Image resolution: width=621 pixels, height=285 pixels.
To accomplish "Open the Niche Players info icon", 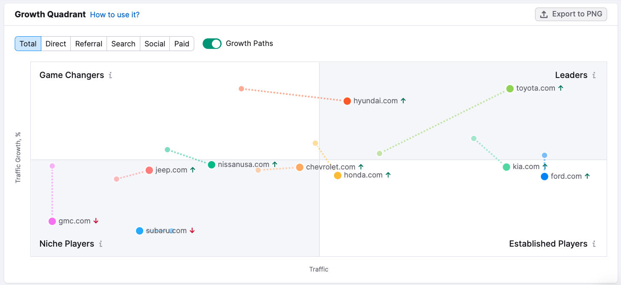I will point(101,244).
